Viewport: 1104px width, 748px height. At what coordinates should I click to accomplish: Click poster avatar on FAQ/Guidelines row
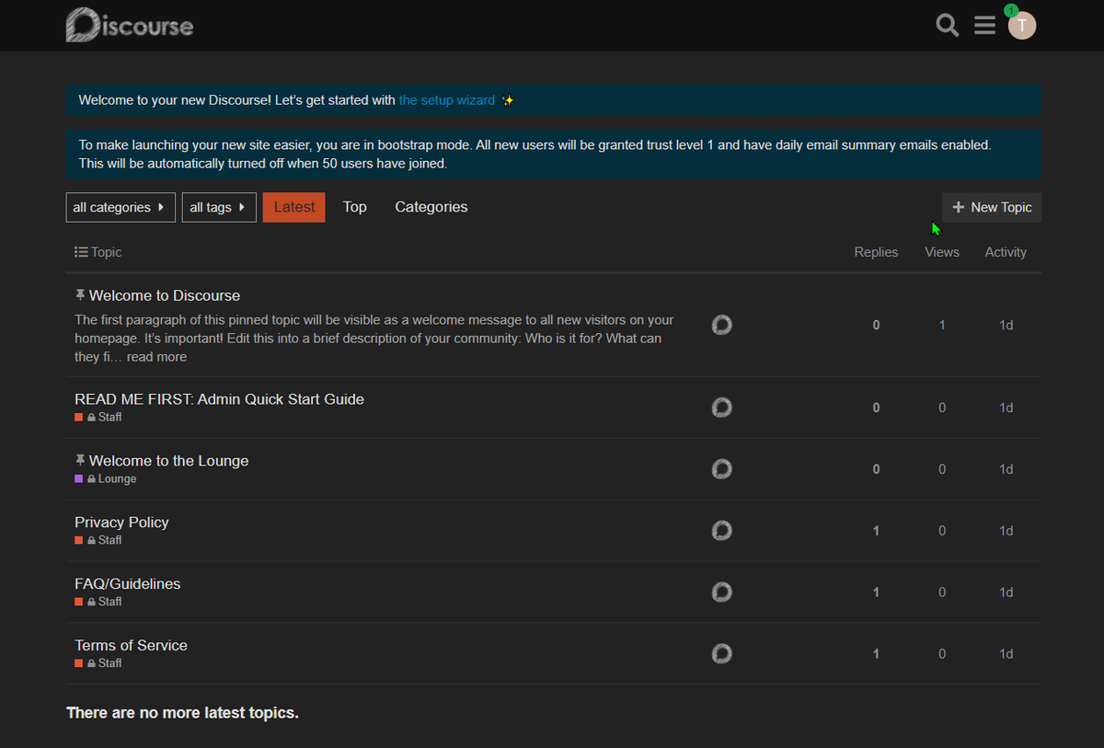722,593
